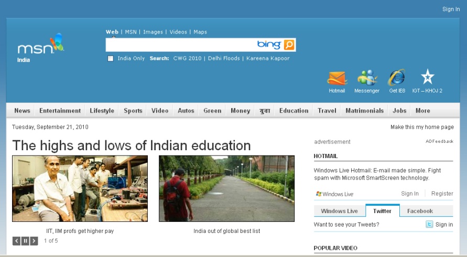This screenshot has height=257, width=467.
Task: Open the Autos section
Action: [186, 110]
